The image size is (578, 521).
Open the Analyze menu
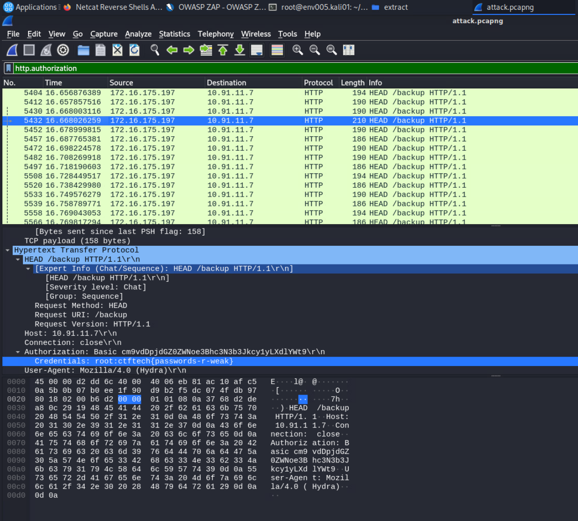click(x=138, y=34)
